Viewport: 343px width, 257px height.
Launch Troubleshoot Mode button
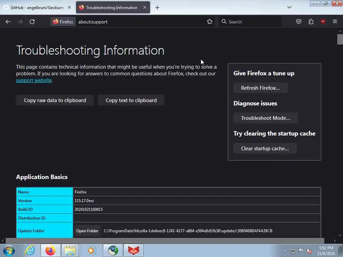click(266, 118)
